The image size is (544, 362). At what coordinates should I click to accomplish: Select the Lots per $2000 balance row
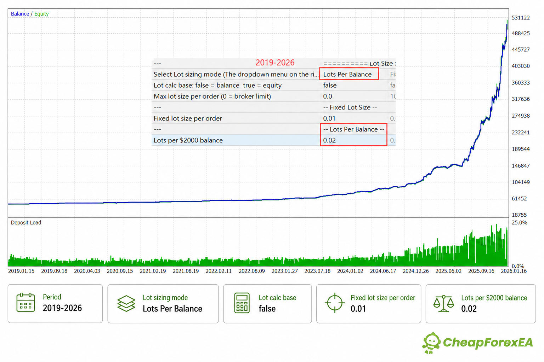click(x=273, y=140)
